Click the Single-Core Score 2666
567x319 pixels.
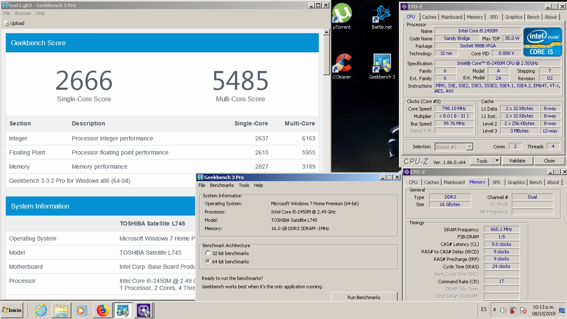(x=84, y=81)
